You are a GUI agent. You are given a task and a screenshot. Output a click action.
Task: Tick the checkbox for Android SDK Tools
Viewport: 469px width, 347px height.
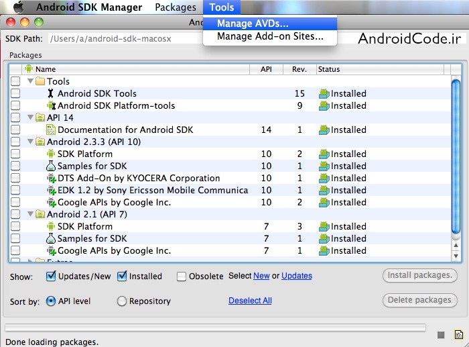[15, 94]
